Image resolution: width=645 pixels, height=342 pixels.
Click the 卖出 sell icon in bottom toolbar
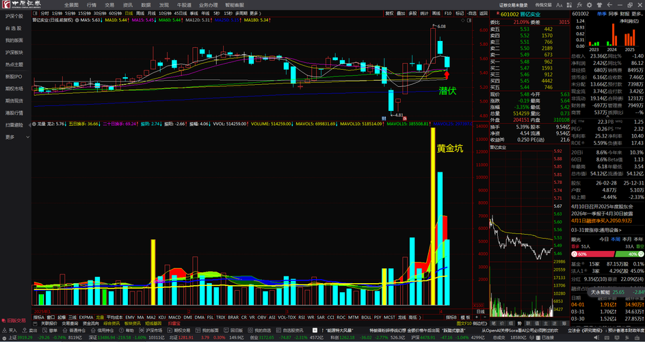coord(25,330)
